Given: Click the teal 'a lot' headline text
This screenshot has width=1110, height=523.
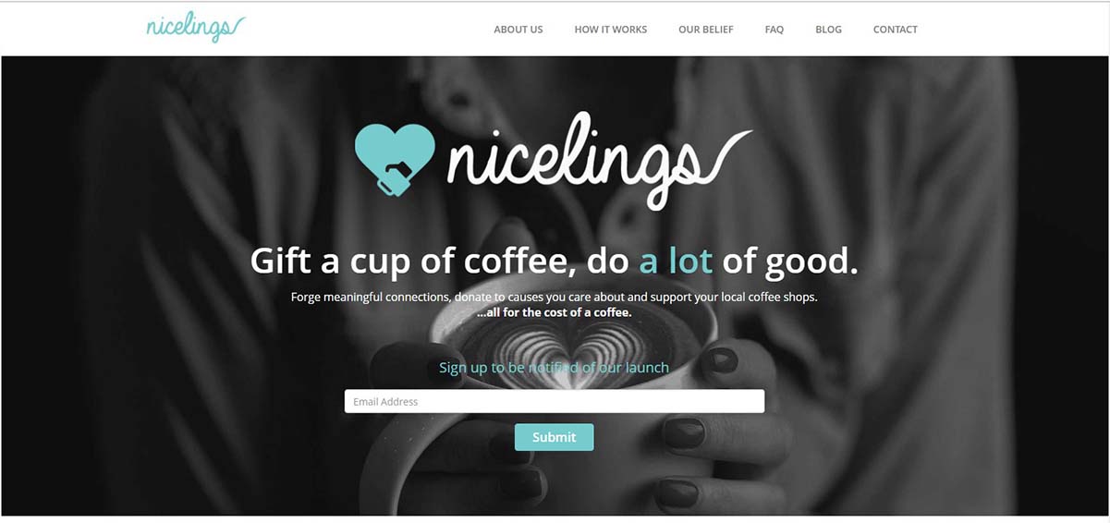Looking at the screenshot, I should click(x=676, y=261).
